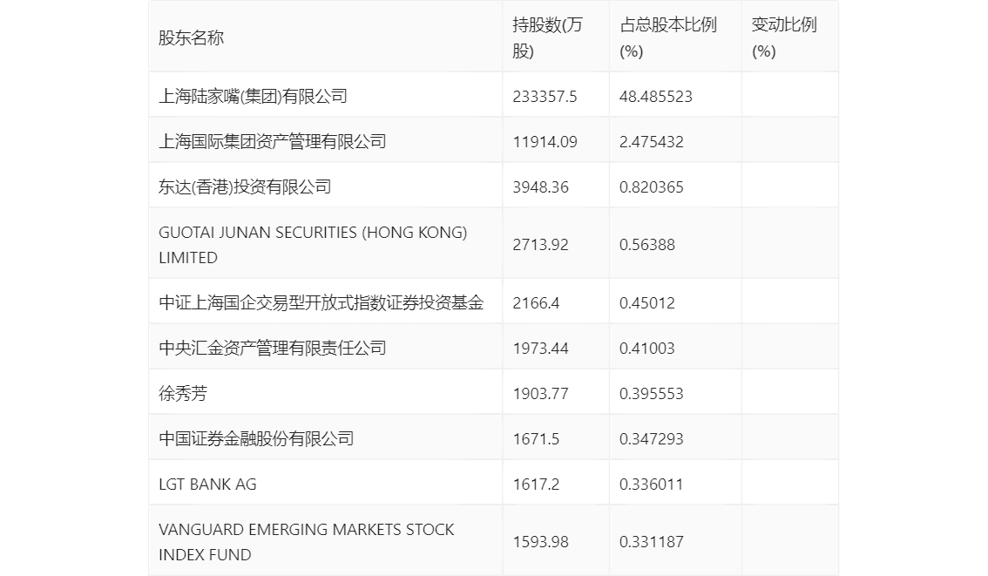Click the 股东名称 column header
Image resolution: width=988 pixels, height=576 pixels.
191,38
